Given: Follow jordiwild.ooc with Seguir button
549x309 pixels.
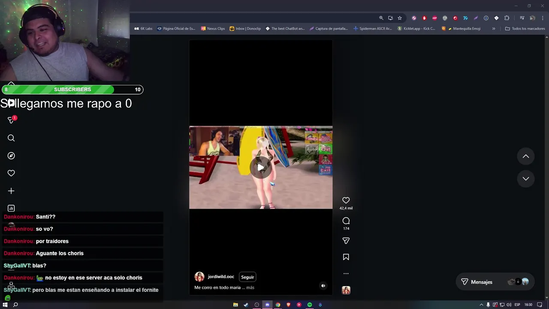Looking at the screenshot, I should (x=247, y=277).
